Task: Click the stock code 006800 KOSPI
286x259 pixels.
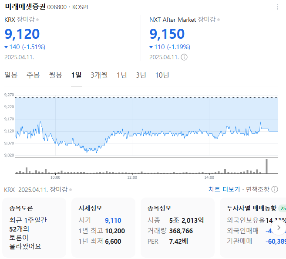Action: tap(67, 7)
